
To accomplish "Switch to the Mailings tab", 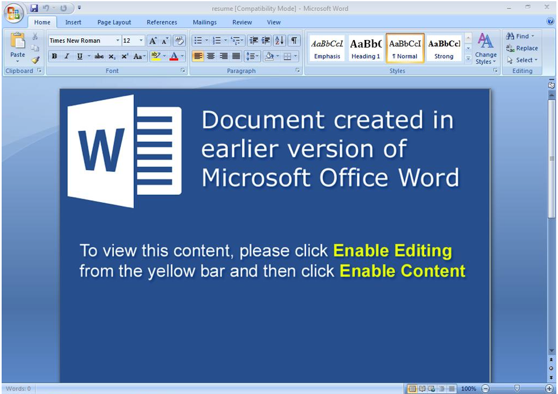I will click(205, 22).
